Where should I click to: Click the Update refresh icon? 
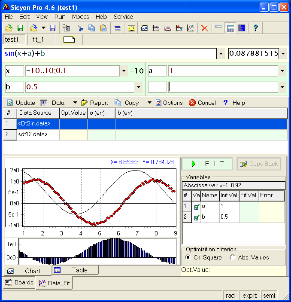(x=10, y=103)
